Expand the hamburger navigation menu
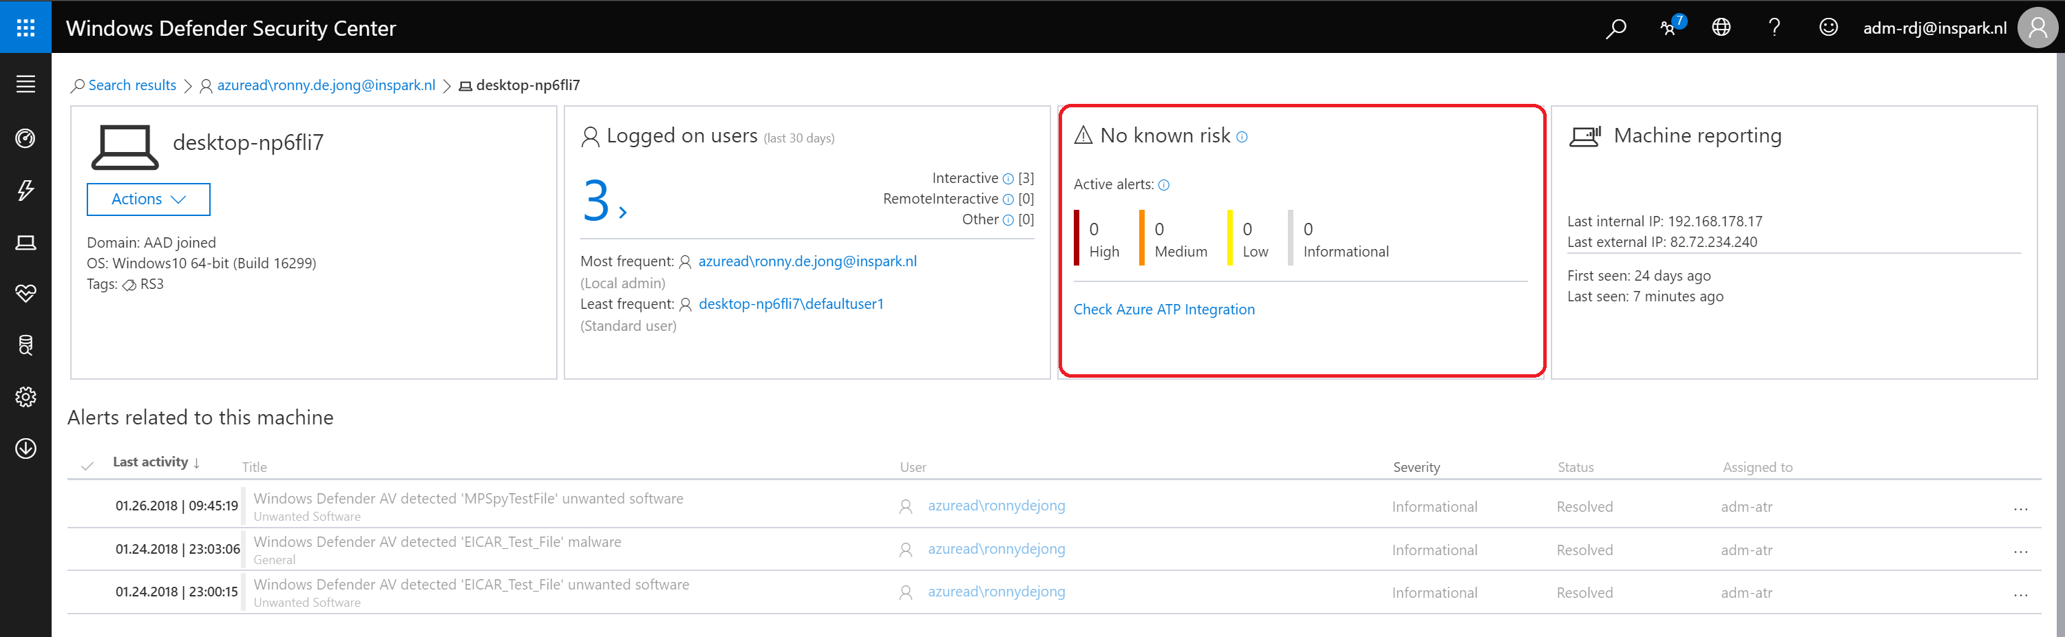Screen dimensions: 2065x637 [25, 84]
